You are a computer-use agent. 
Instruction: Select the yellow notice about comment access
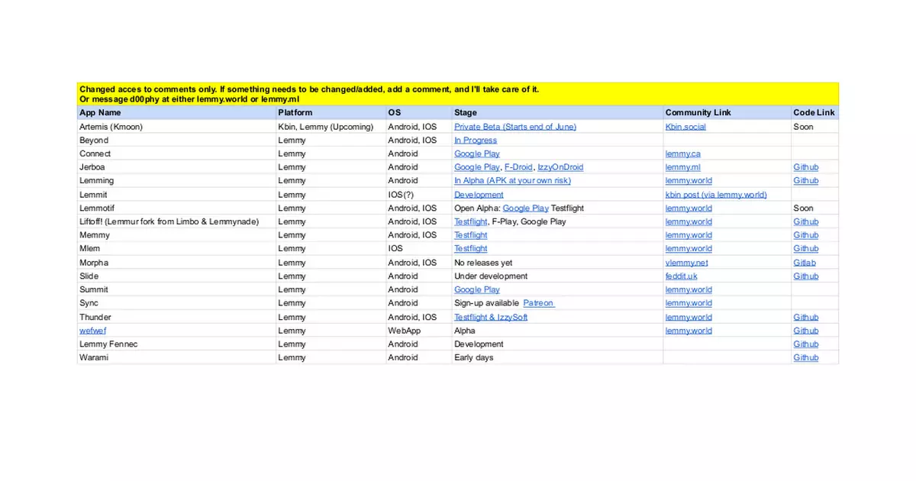(458, 94)
